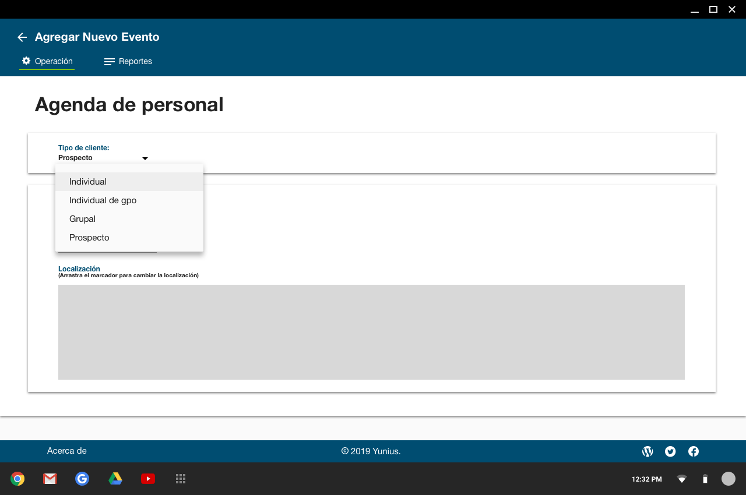Open the Twitter link in the footer
This screenshot has height=495, width=746.
[x=670, y=451]
